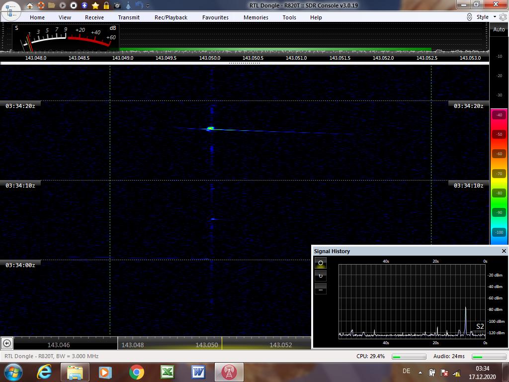Click the Audio latency progress bar

(x=489, y=357)
